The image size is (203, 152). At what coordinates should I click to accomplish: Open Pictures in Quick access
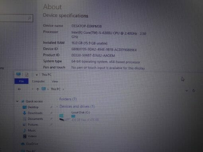(33, 125)
